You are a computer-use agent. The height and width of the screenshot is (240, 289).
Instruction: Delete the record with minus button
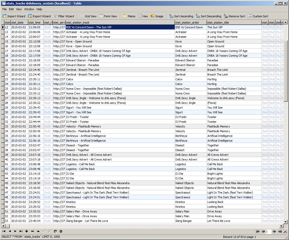coord(32,231)
